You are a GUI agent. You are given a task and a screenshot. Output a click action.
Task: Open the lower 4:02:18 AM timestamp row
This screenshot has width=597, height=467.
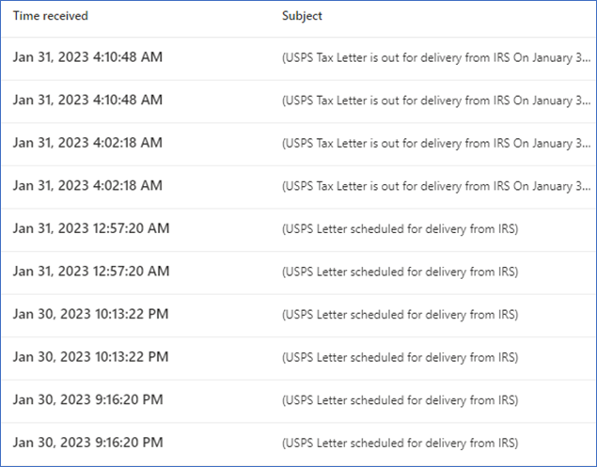[299, 186]
